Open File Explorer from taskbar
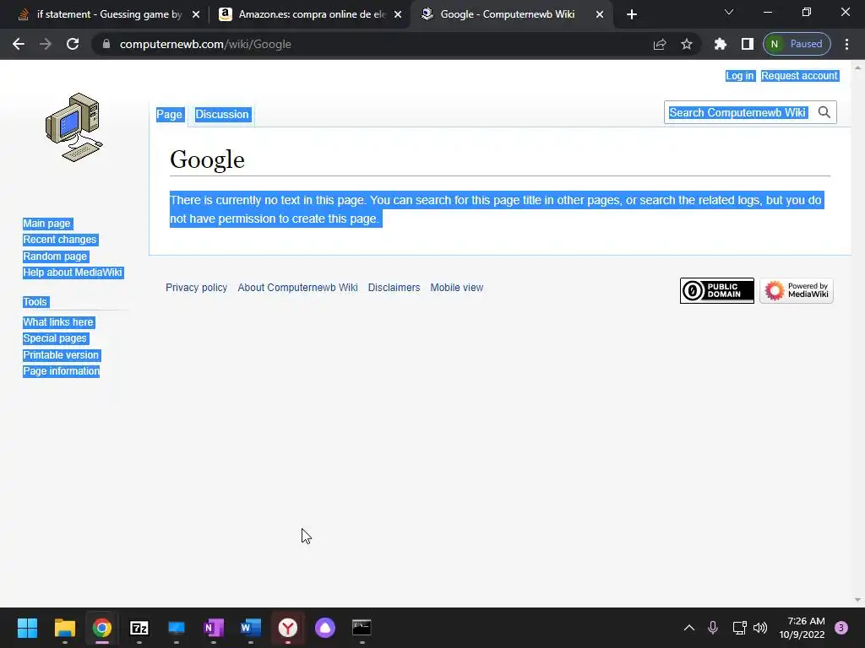The image size is (865, 648). 64,628
